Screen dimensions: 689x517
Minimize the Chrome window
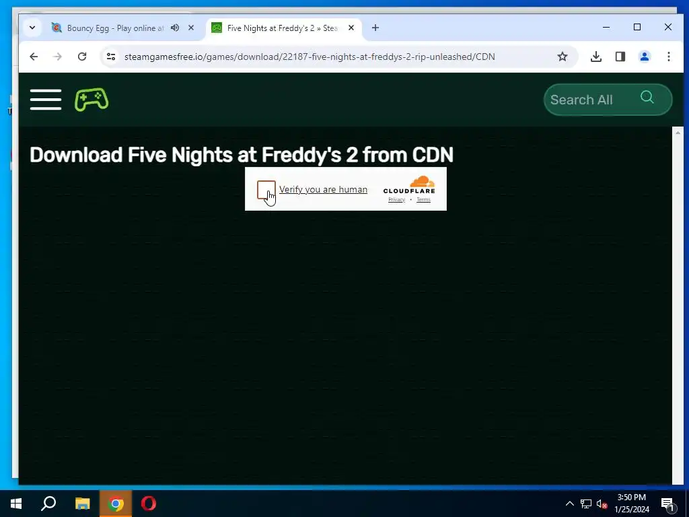[x=606, y=27]
